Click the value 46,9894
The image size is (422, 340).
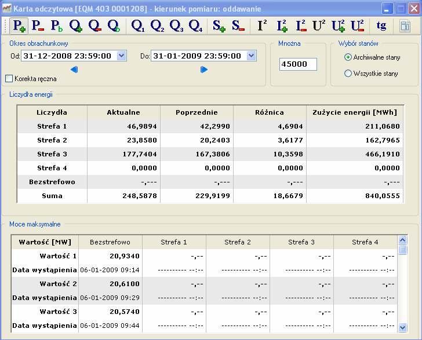142,126
